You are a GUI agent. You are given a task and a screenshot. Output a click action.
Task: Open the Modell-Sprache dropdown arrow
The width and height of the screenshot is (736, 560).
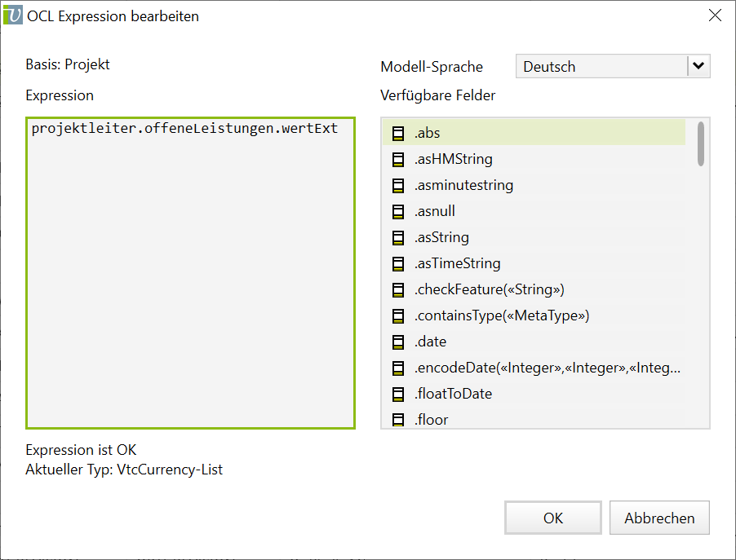pyautogui.click(x=698, y=67)
